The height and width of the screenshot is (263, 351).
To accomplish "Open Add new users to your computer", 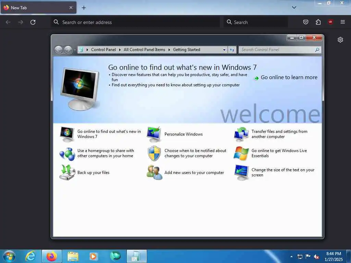I will (x=194, y=173).
